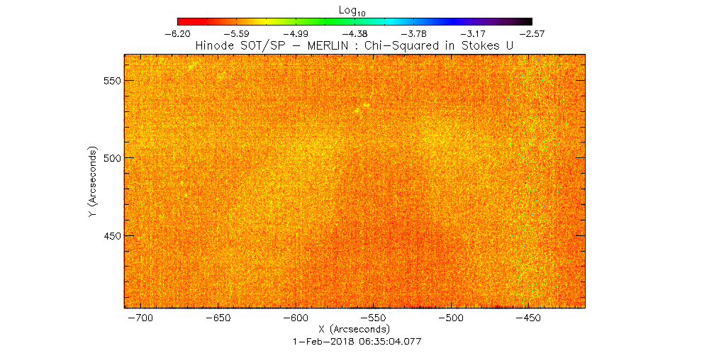
Task: Click the 500 tick on Y axis
Action: click(x=111, y=158)
